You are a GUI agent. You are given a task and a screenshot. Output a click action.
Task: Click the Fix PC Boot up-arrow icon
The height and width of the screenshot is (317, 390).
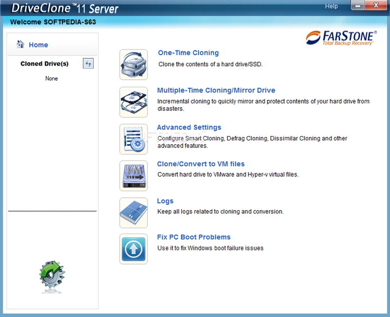[x=134, y=249]
